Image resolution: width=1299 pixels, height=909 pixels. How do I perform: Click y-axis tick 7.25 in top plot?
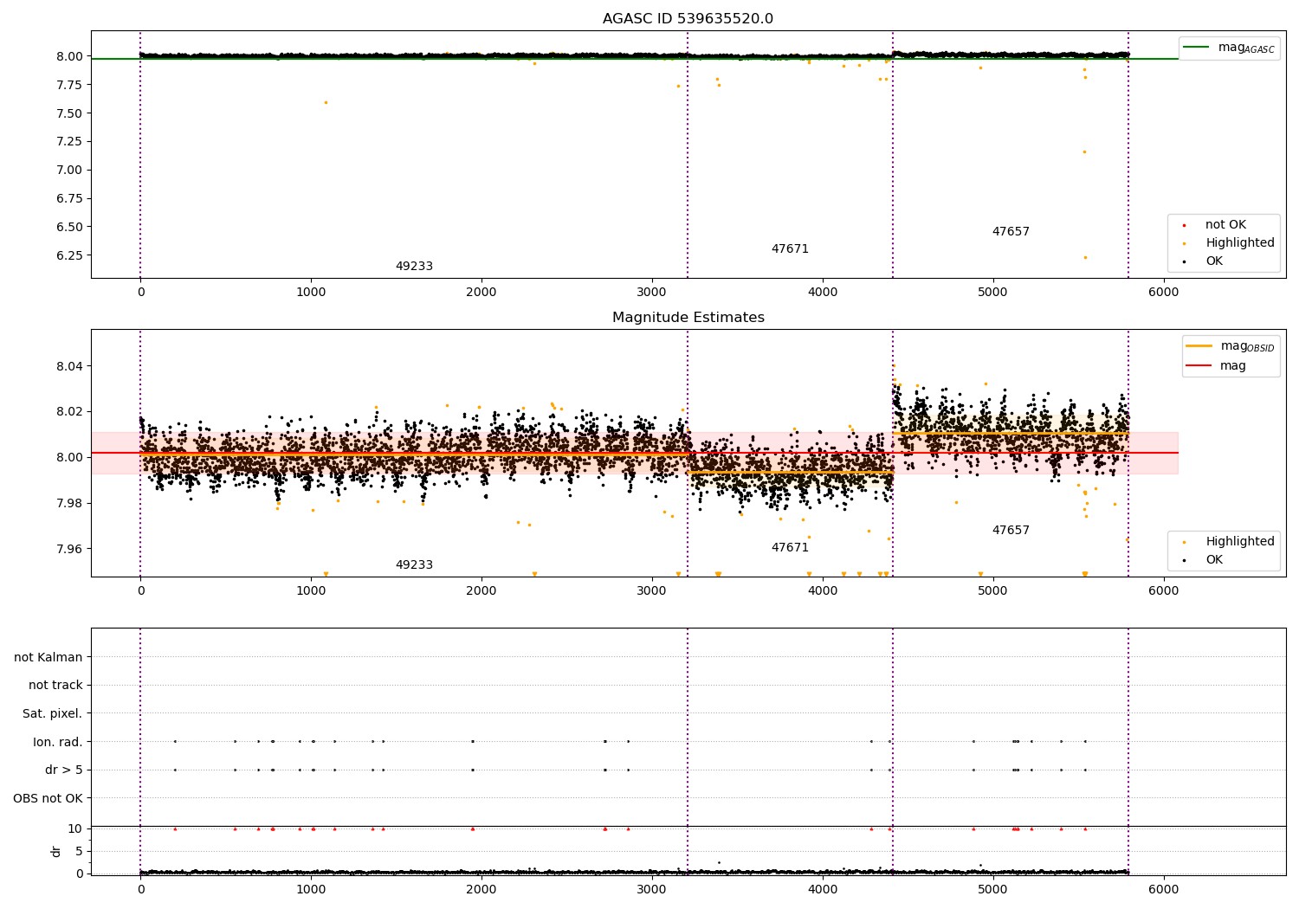click(x=69, y=141)
